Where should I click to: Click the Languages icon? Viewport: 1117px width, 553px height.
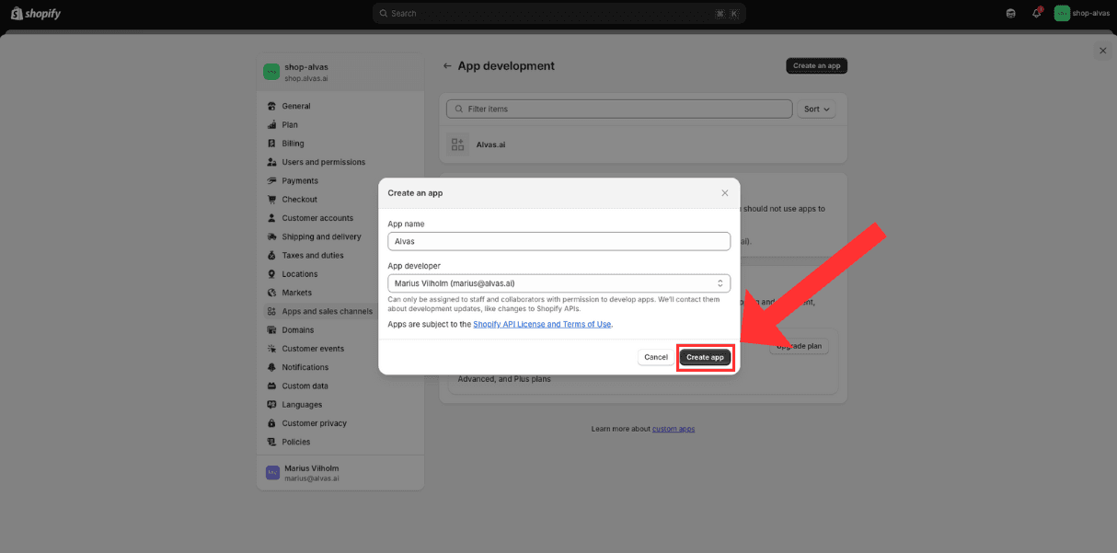[272, 405]
